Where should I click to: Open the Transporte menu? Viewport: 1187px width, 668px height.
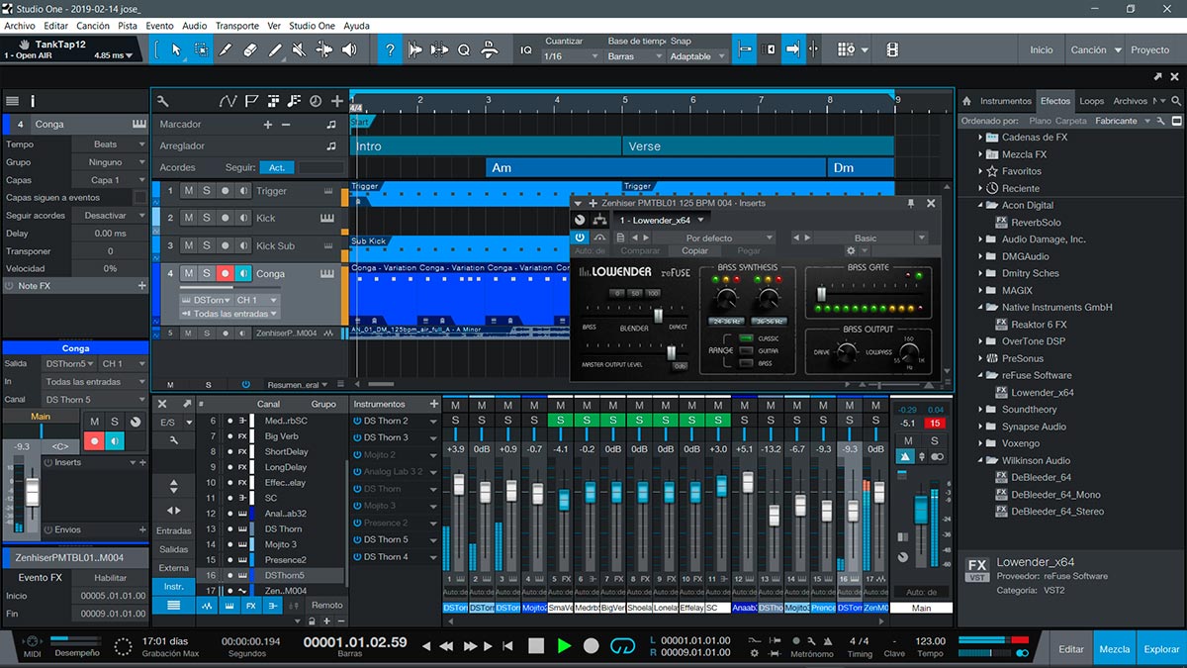237,26
